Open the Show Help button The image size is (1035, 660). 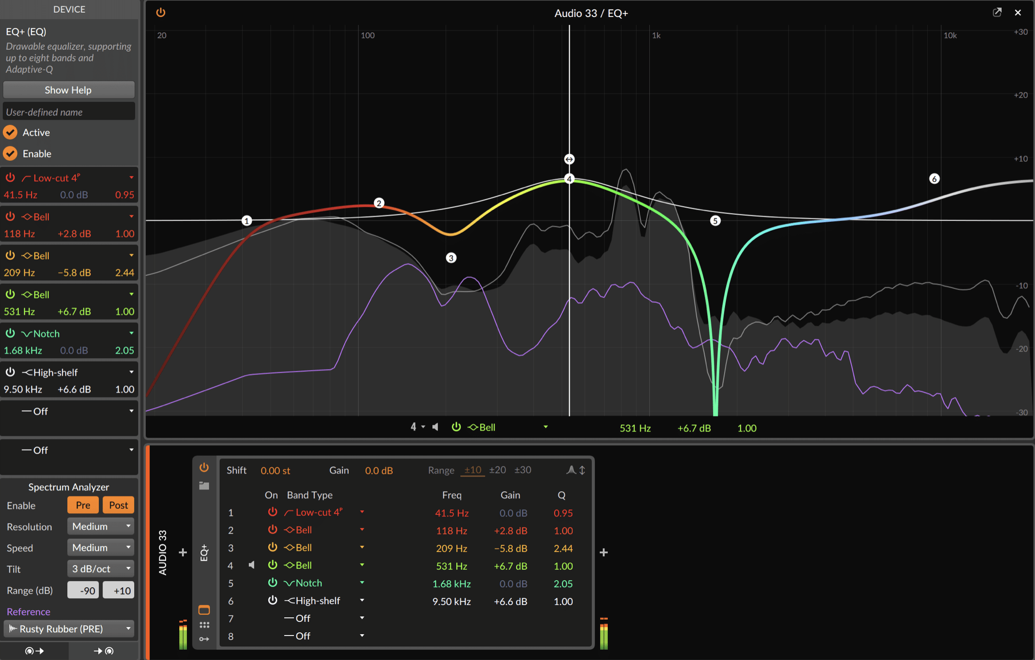coord(69,90)
